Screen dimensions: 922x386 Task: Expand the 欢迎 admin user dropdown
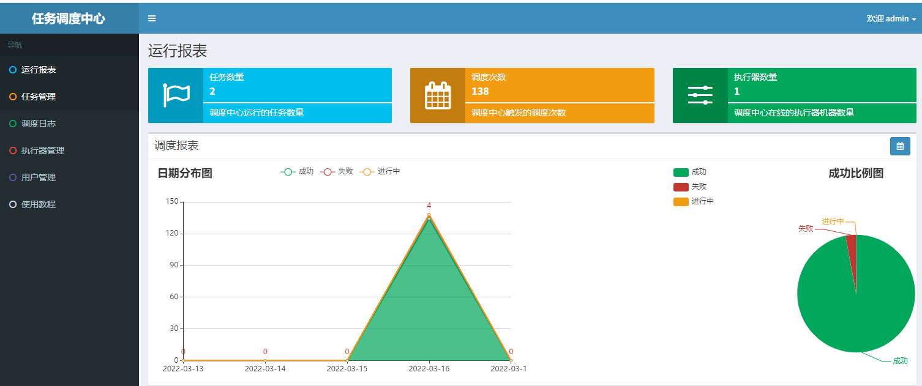[x=891, y=18]
